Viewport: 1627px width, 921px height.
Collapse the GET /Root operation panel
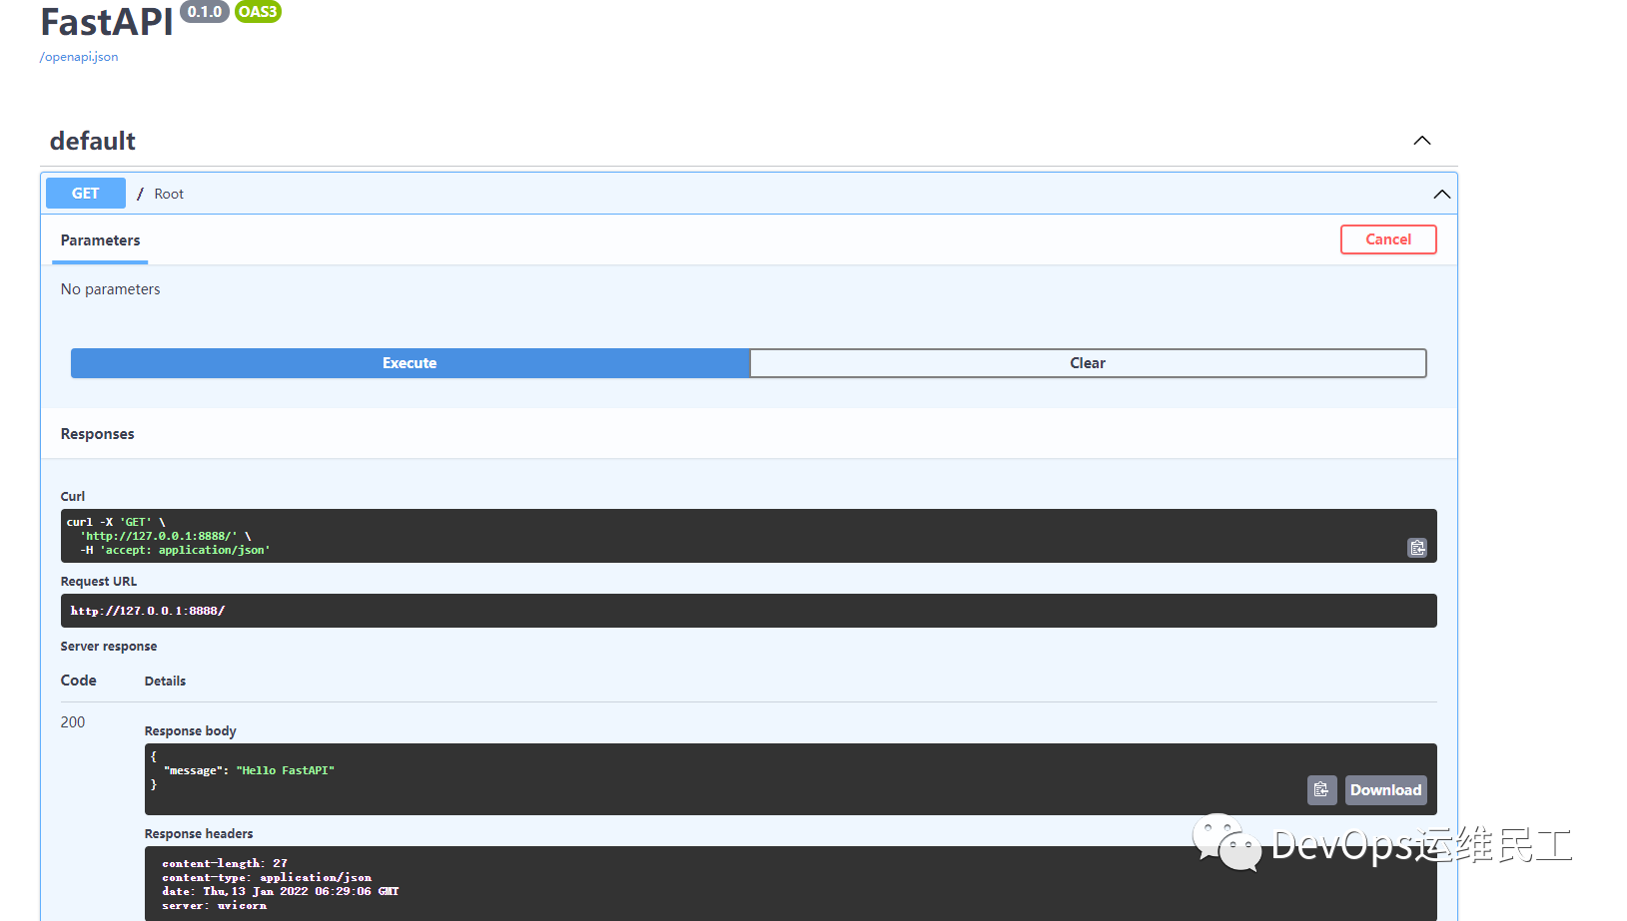pyautogui.click(x=1441, y=194)
